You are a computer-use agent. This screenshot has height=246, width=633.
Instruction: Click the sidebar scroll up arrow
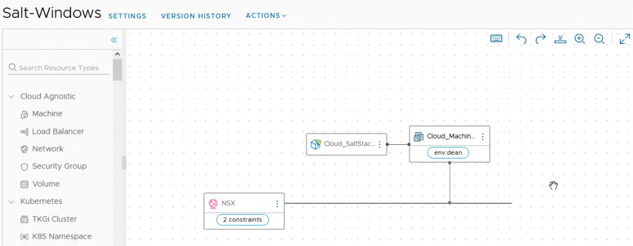click(x=117, y=54)
